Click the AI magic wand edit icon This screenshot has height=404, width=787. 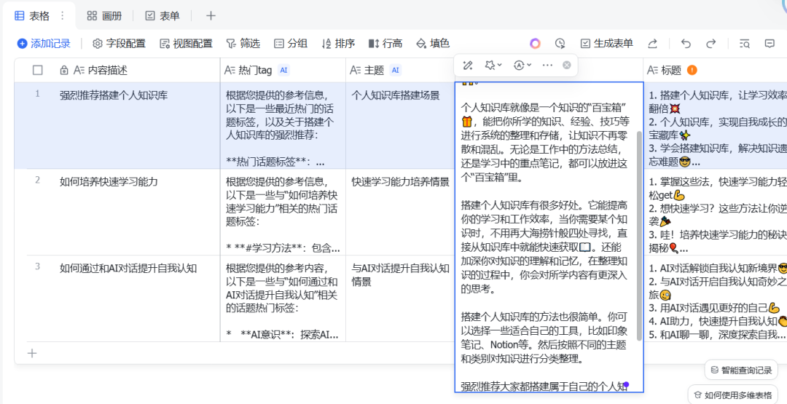(x=468, y=65)
